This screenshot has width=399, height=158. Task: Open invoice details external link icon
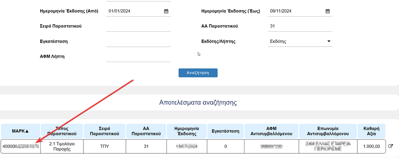click(x=390, y=146)
